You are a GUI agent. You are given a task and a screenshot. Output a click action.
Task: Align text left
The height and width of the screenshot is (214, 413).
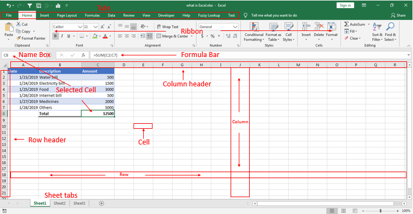[x=120, y=36]
